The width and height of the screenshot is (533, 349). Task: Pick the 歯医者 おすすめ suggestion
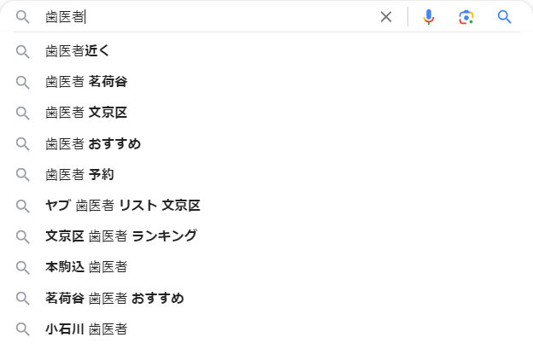pyautogui.click(x=266, y=143)
